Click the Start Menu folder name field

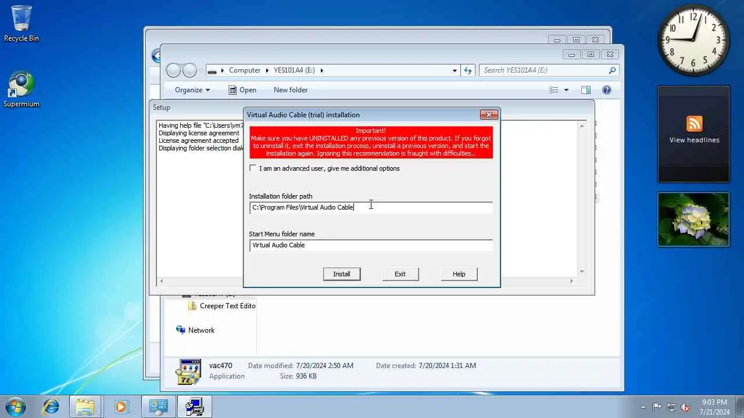pos(371,245)
